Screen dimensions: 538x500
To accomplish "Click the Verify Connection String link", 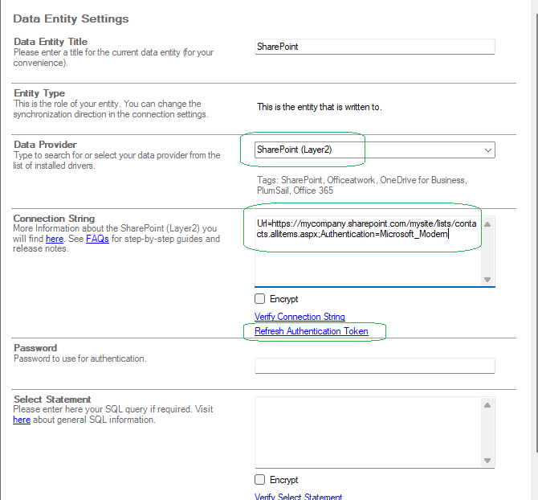I will click(x=300, y=317).
